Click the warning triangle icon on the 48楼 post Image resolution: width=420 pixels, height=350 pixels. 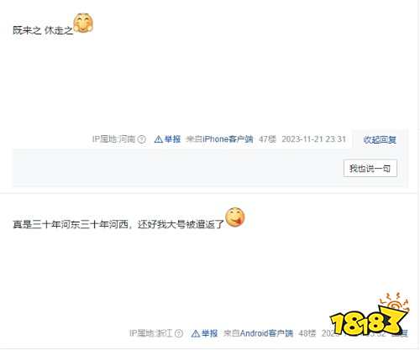[x=195, y=333]
